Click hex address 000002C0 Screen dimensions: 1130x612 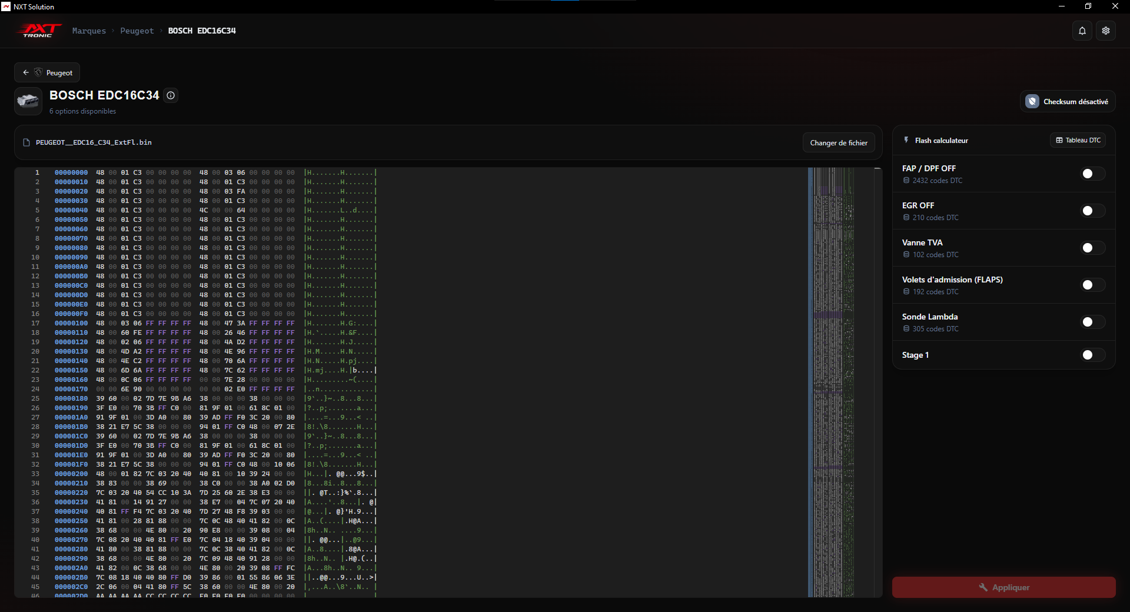[71, 587]
